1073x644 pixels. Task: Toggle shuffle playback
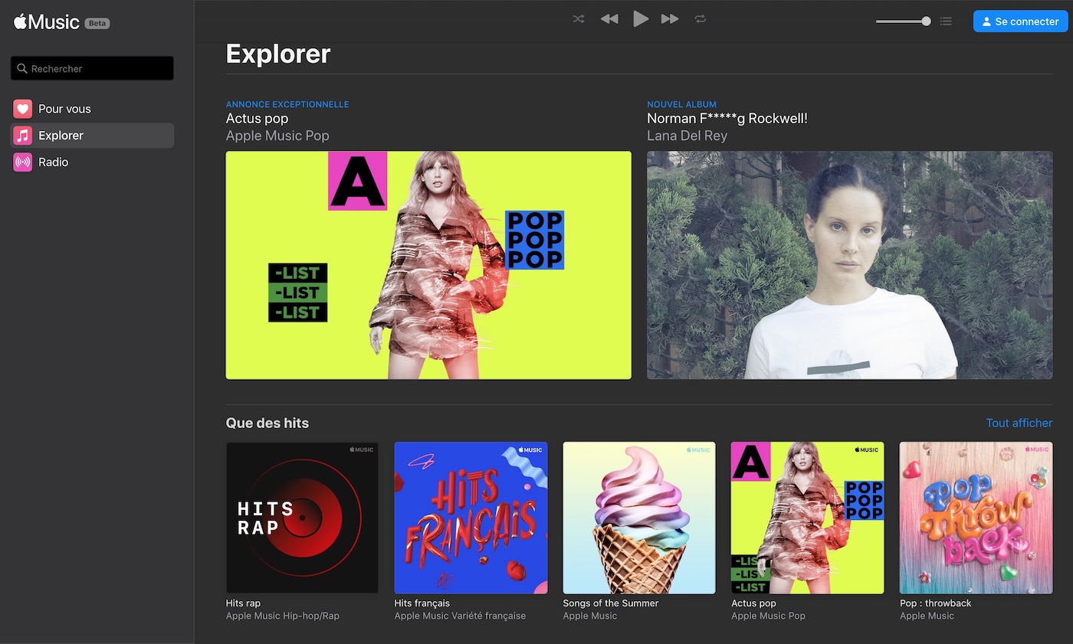pos(579,19)
